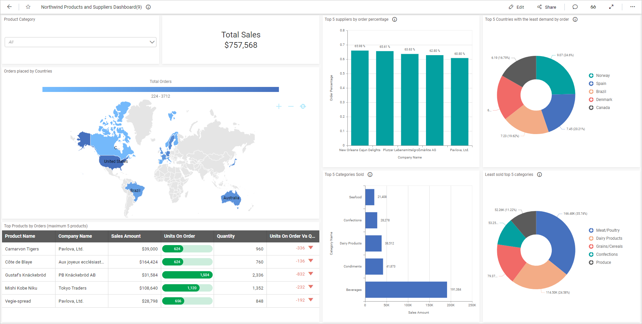Zoom out on the Orders map
642x324 pixels.
291,106
